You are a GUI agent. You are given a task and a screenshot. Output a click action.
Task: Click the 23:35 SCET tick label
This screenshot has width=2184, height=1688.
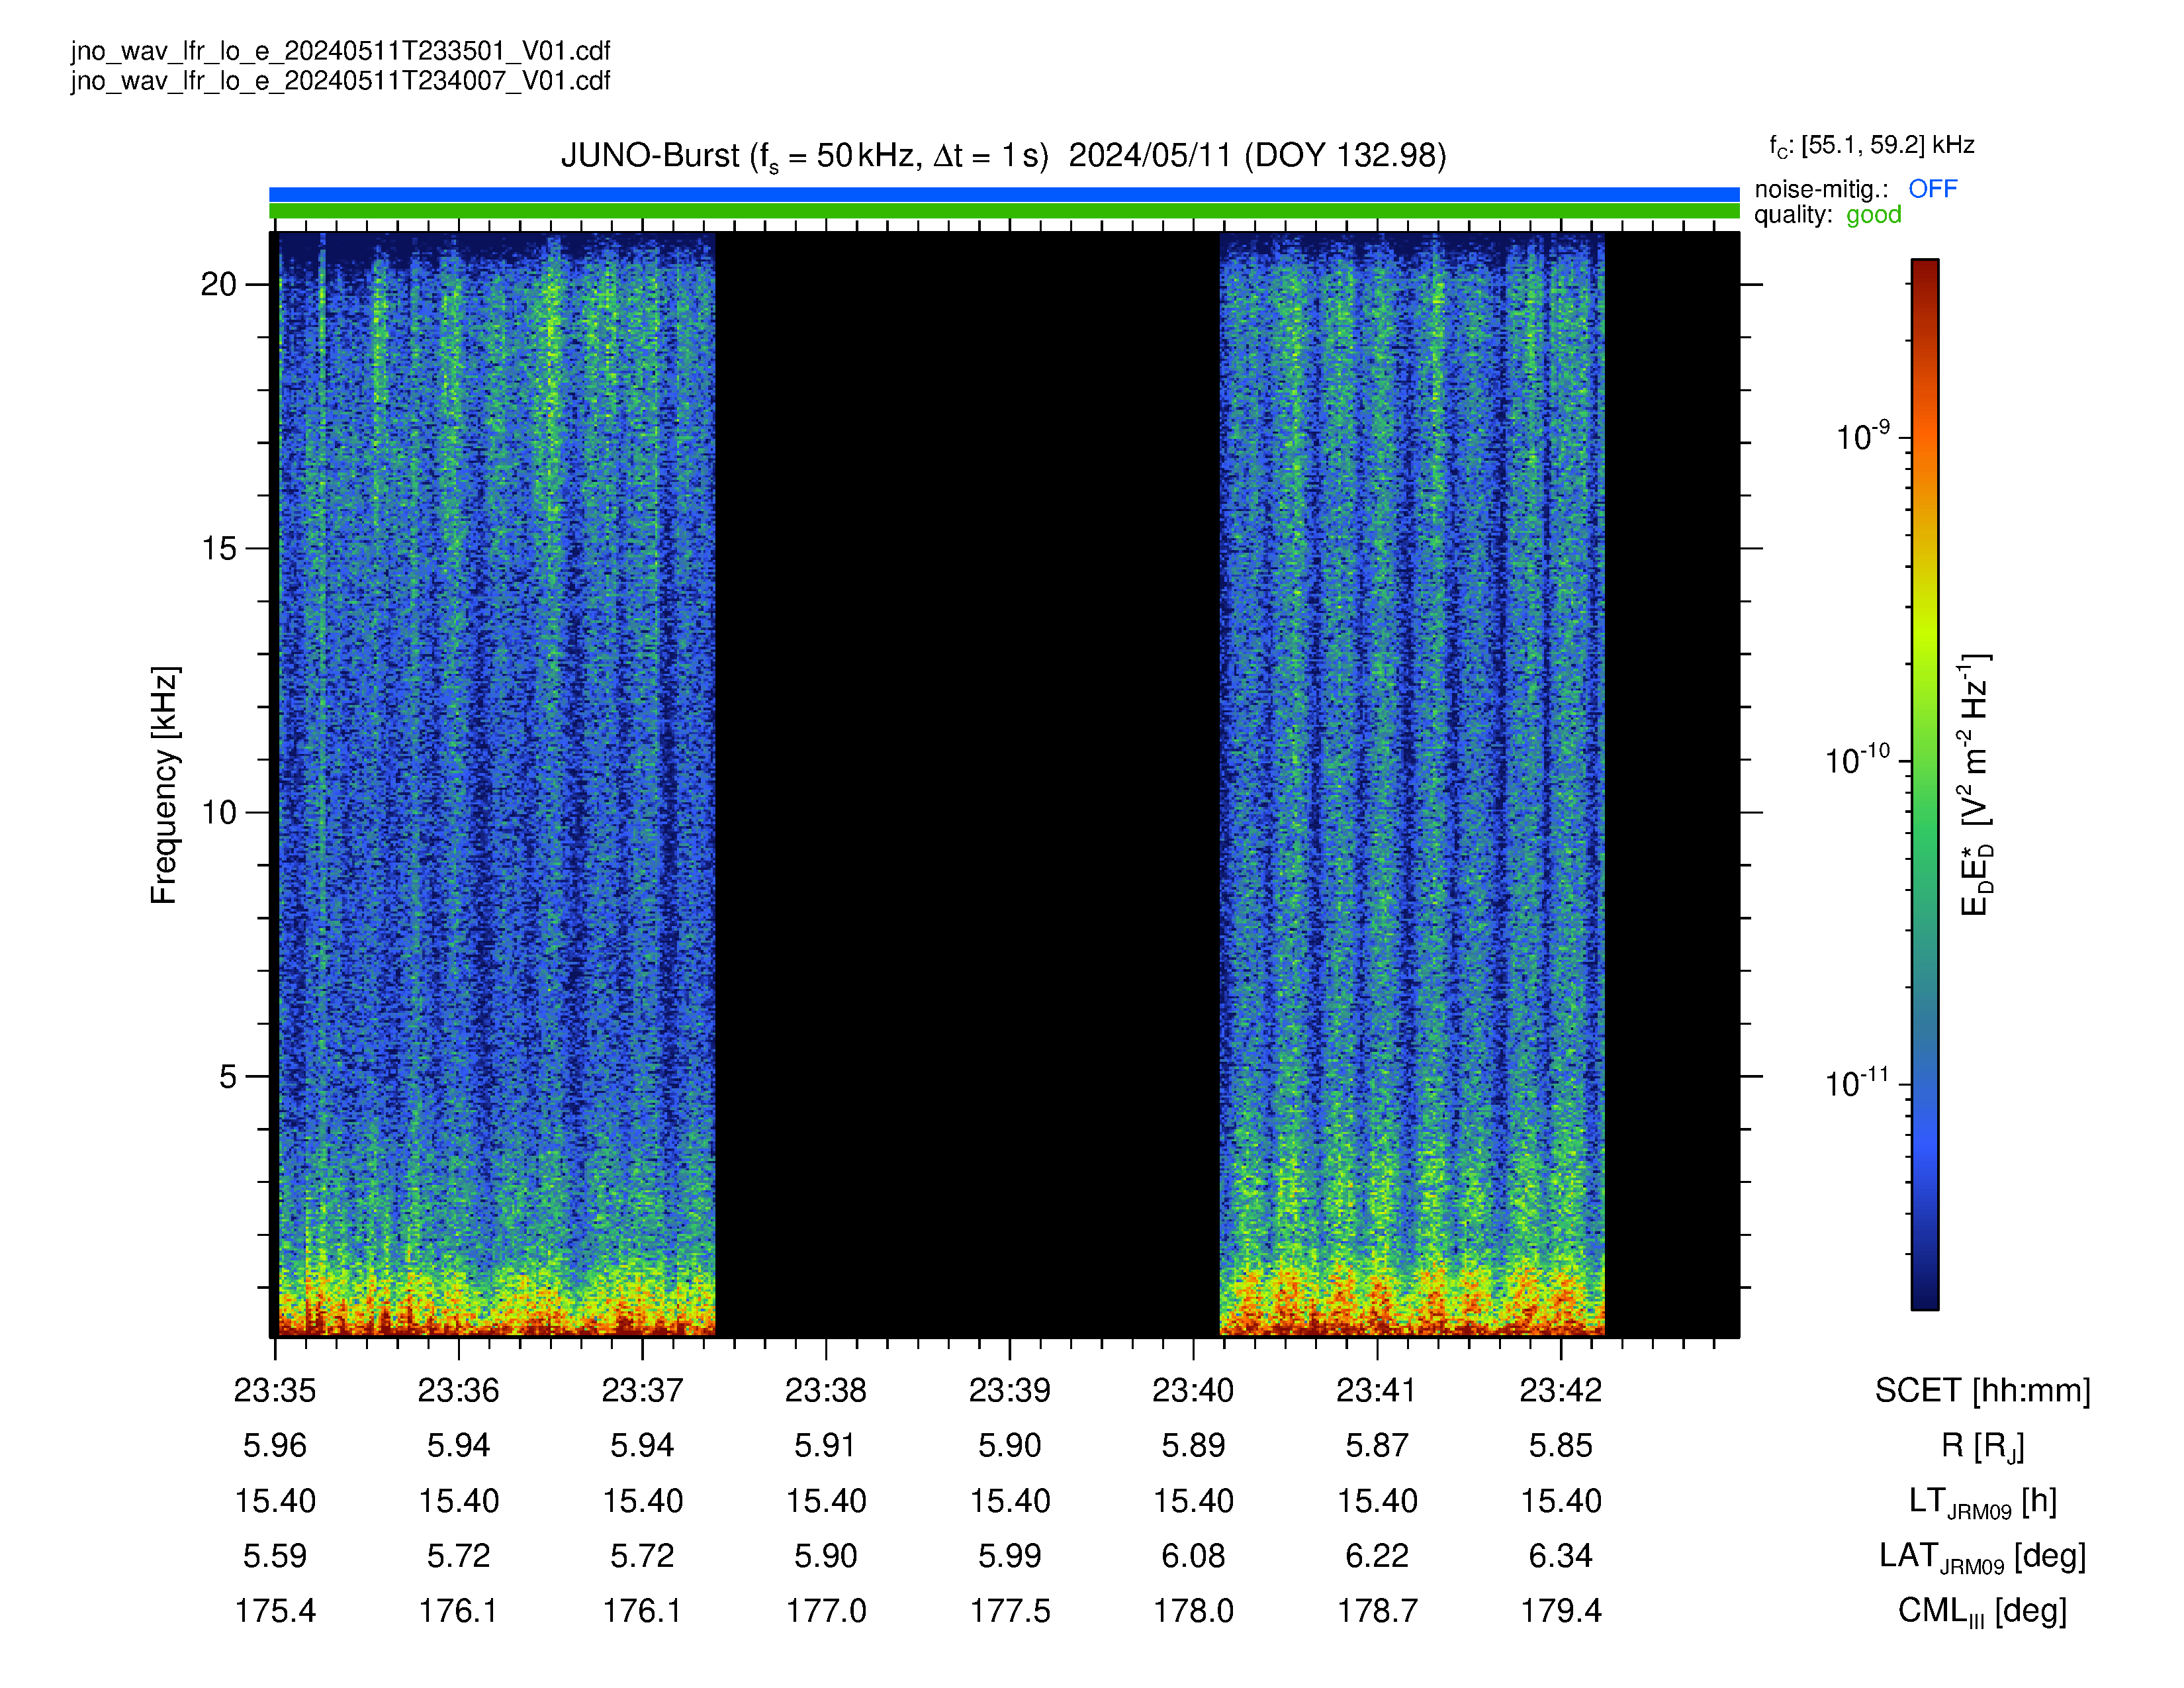coord(275,1390)
